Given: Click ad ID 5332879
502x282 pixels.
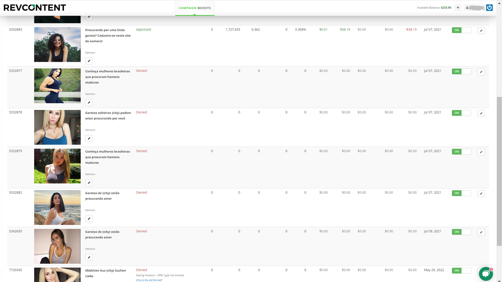Looking at the screenshot, I should coord(16,151).
